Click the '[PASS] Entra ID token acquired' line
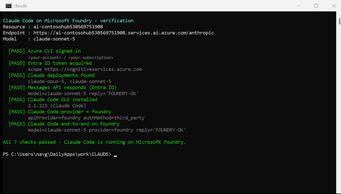The image size is (341, 194). tap(50, 63)
